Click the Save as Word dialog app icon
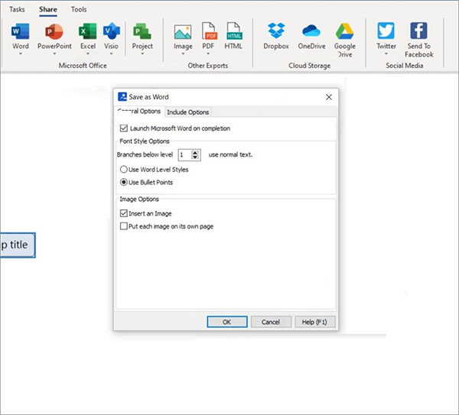 point(122,97)
